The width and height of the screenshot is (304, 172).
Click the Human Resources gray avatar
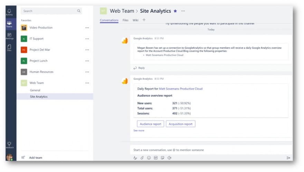tap(24, 72)
